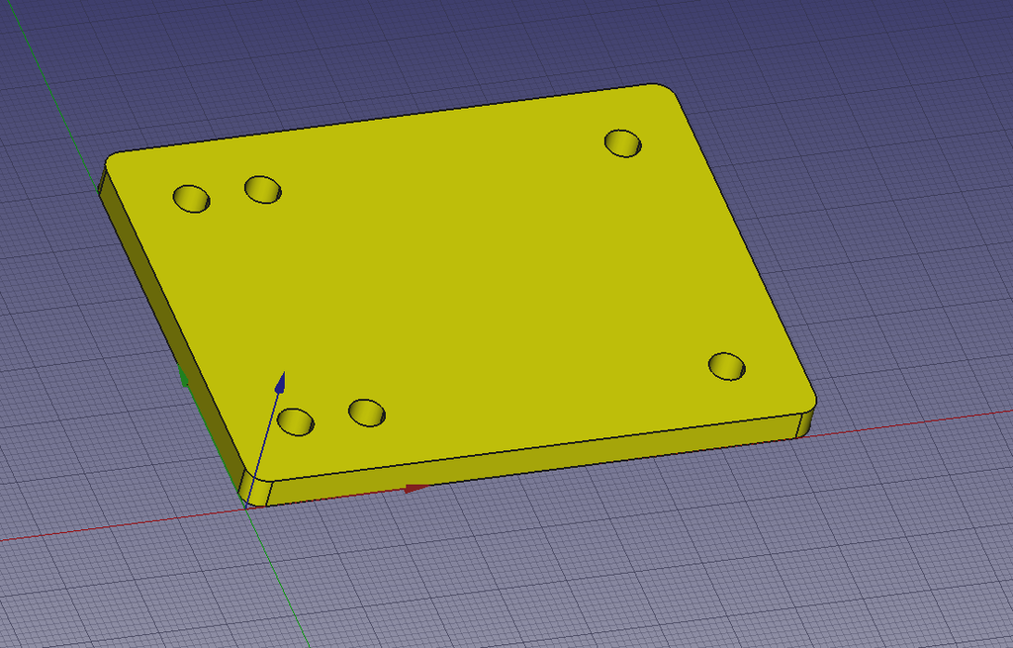Select the second hole of the pair near the Z arrow

(367, 413)
